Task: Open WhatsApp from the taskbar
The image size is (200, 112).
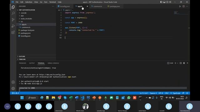Action: click(x=129, y=98)
